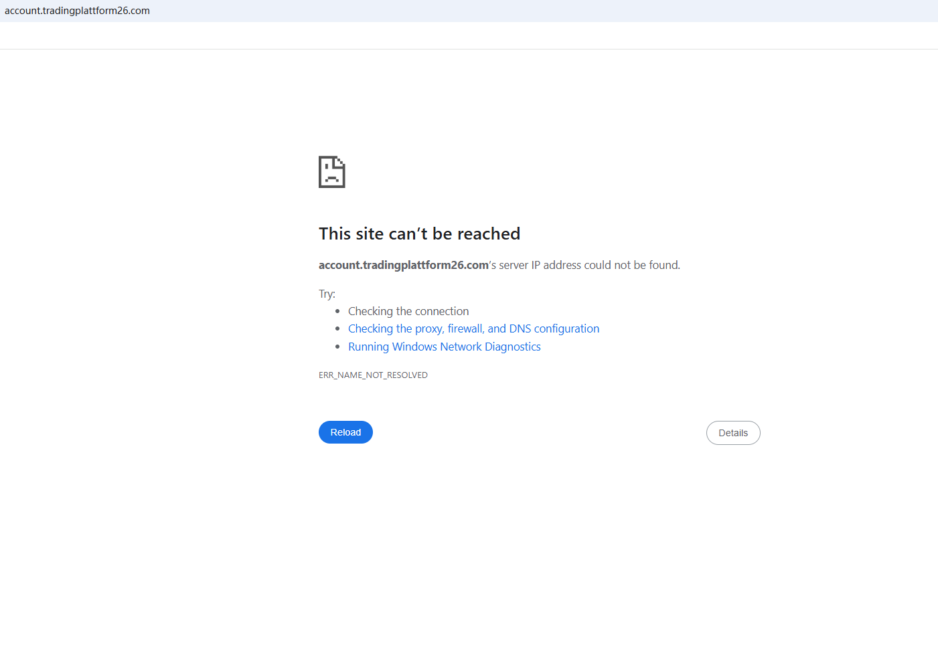Open proxy, firewall, and DNS configuration link
The image size is (938, 657).
click(x=473, y=328)
